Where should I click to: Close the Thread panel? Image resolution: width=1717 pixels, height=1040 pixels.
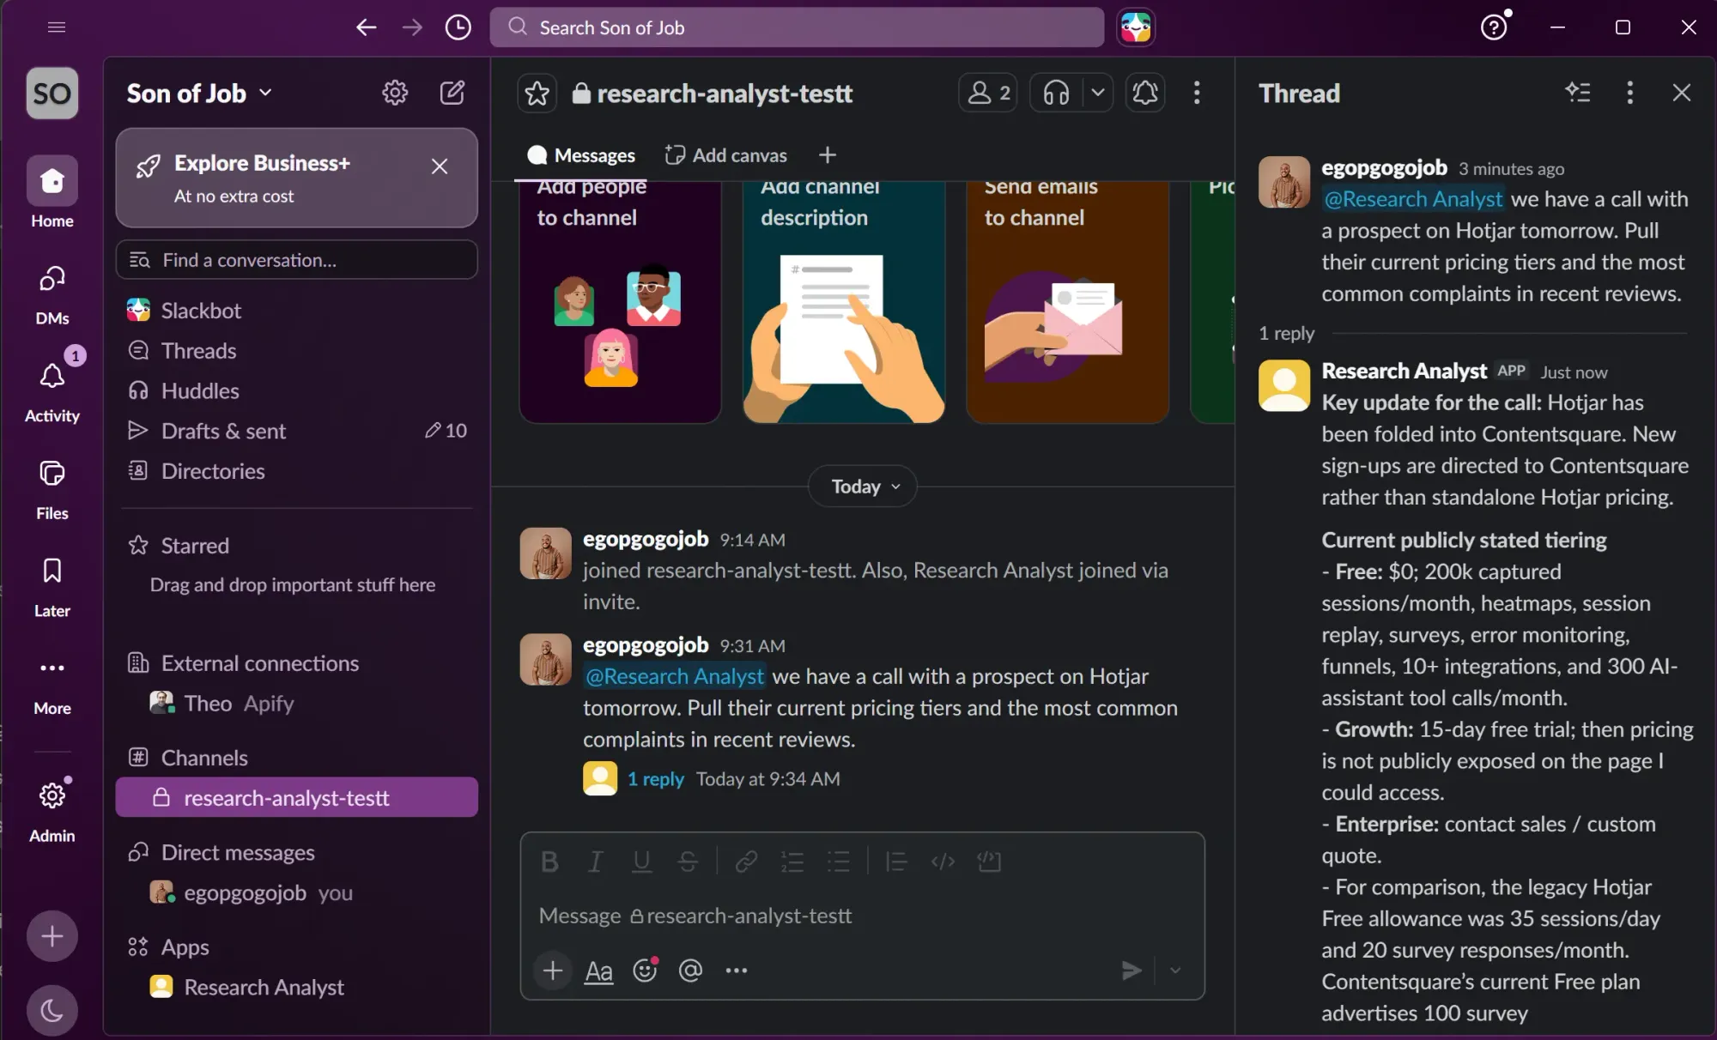1682,93
